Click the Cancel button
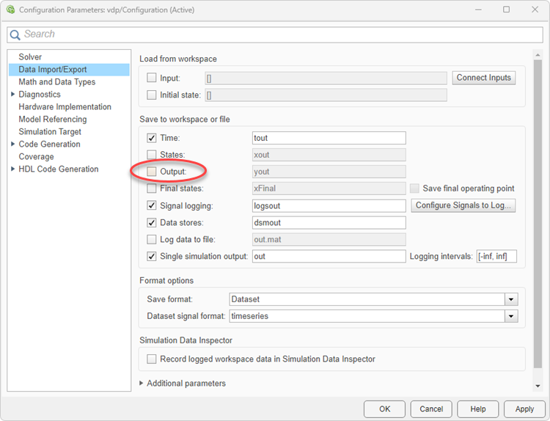The image size is (550, 421). 431,409
